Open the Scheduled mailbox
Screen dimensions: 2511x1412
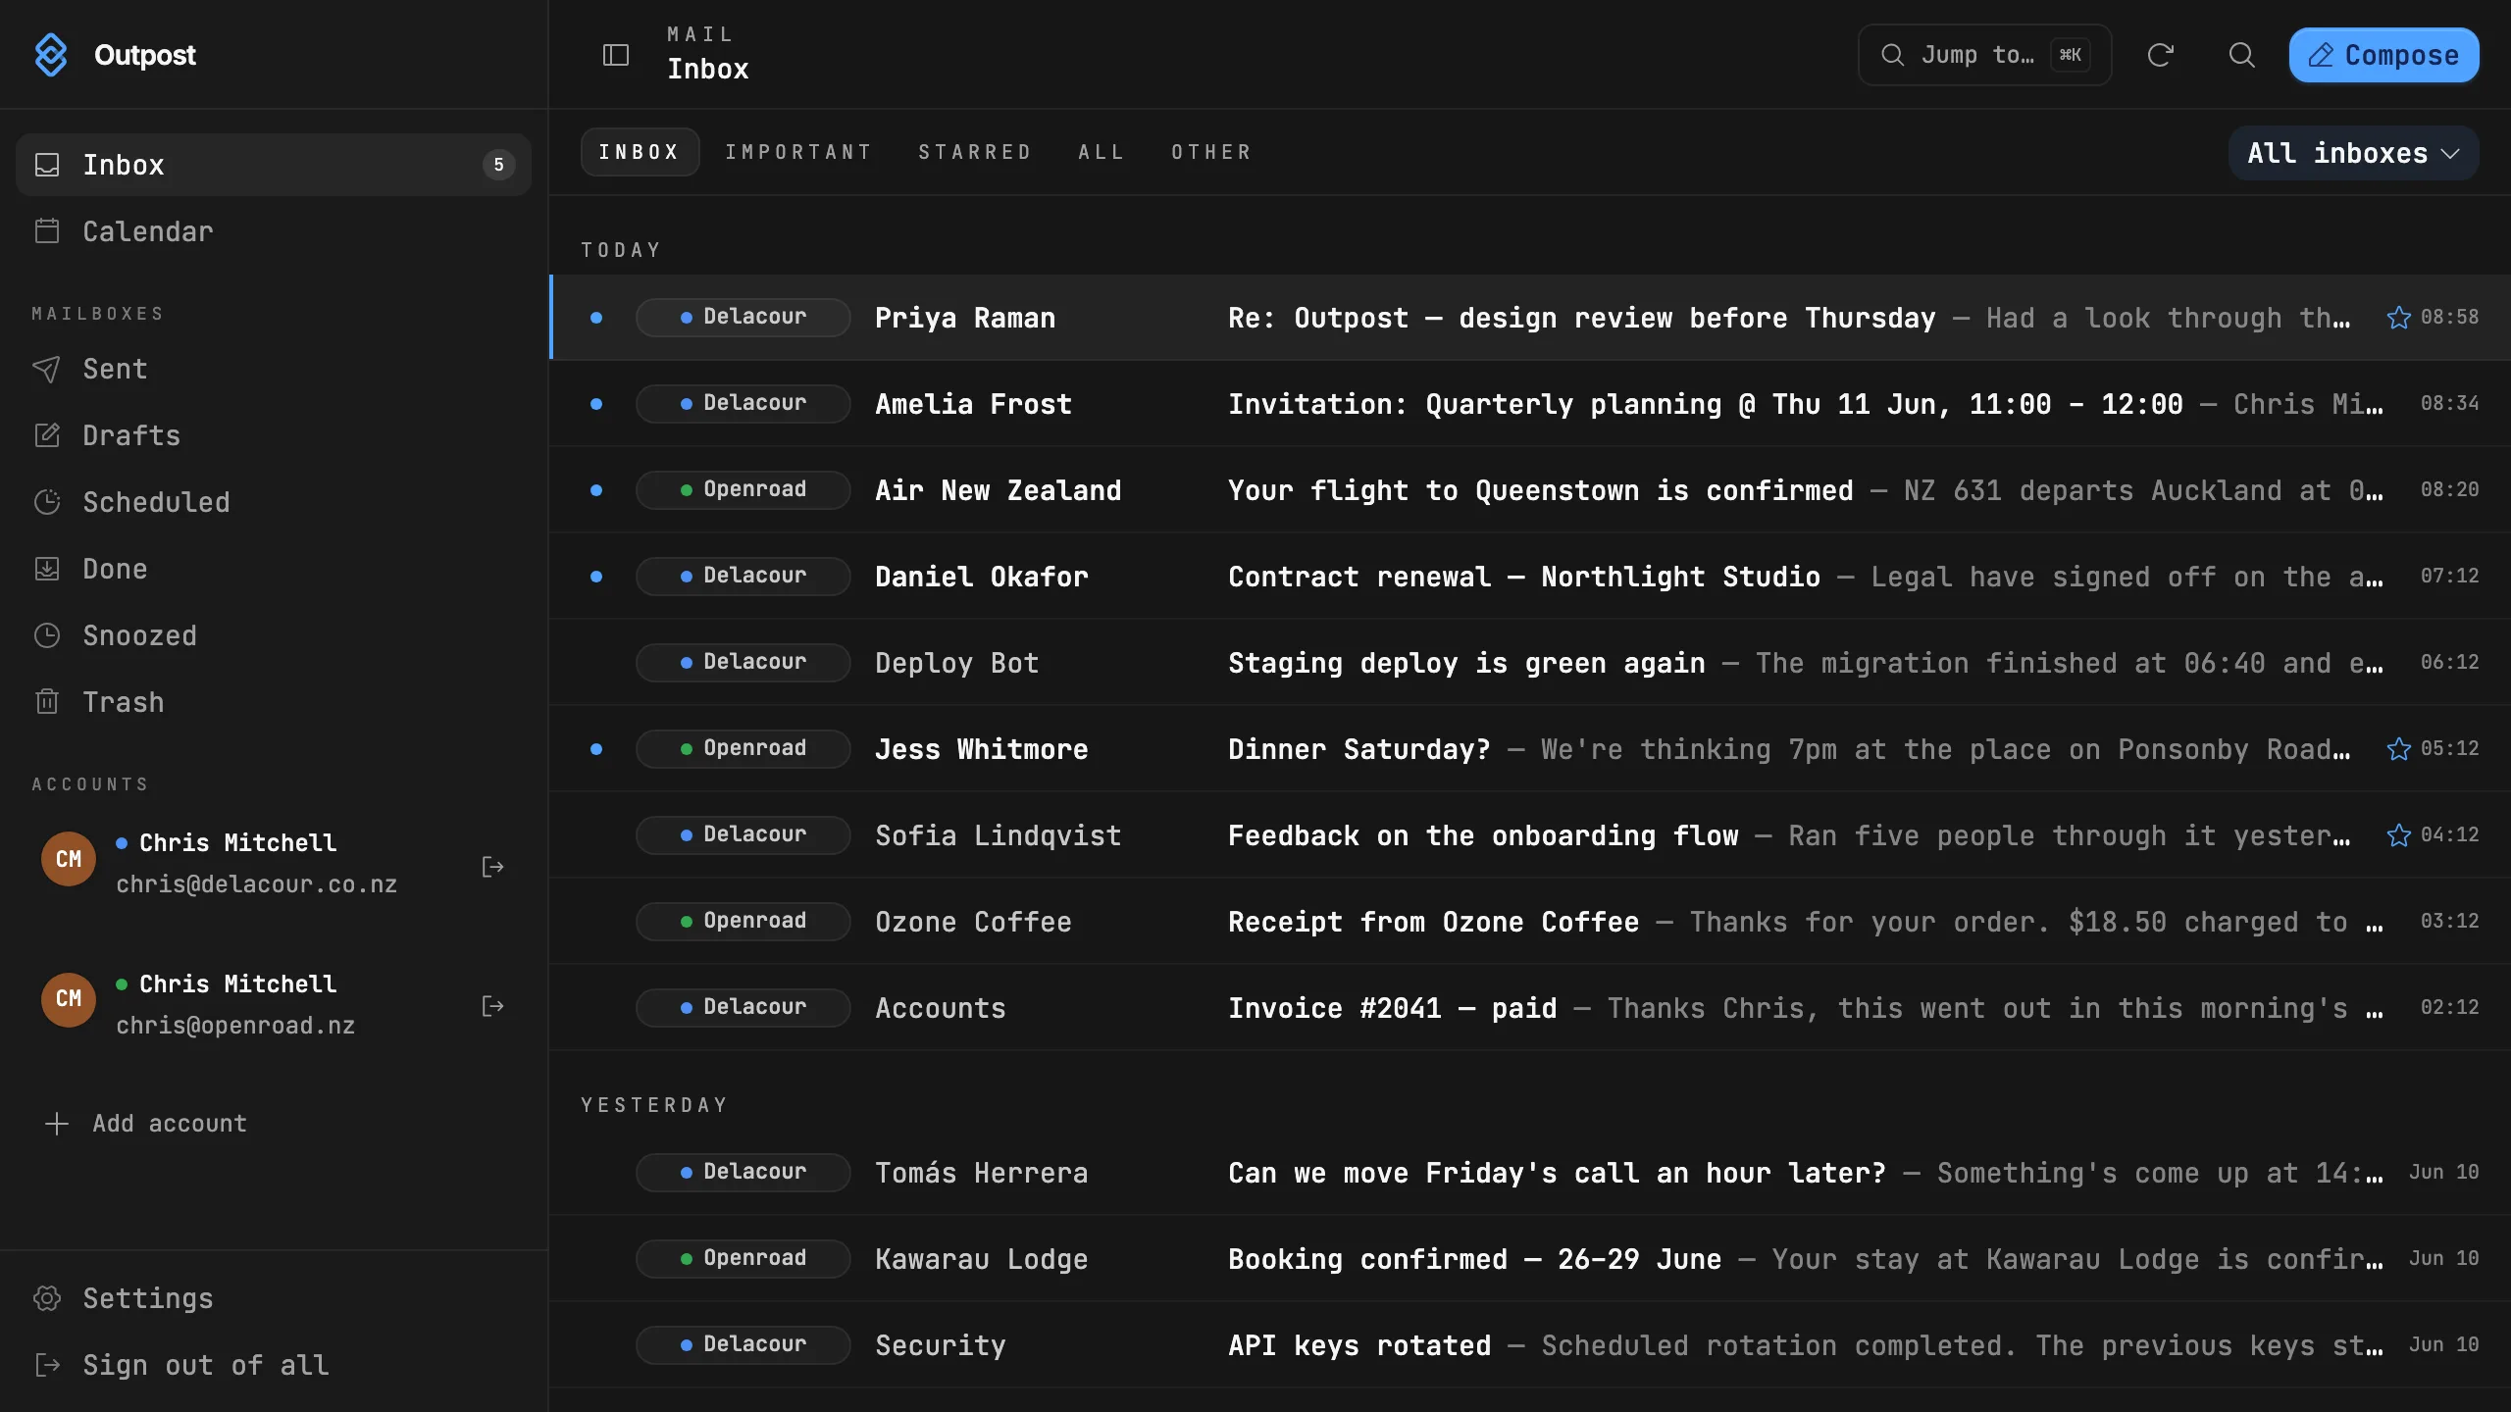274,502
